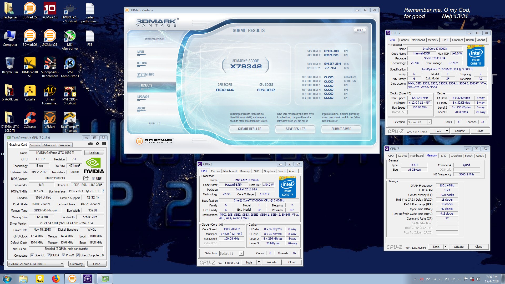The width and height of the screenshot is (505, 284).
Task: Open Windows Explorer from taskbar
Action: [23, 279]
